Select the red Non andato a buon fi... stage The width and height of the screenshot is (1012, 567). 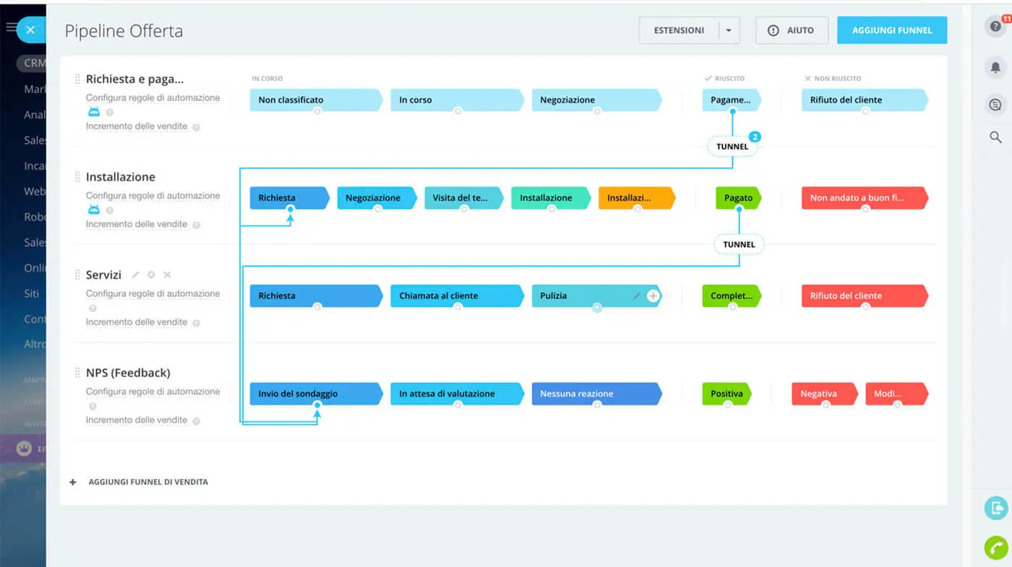[x=865, y=198]
